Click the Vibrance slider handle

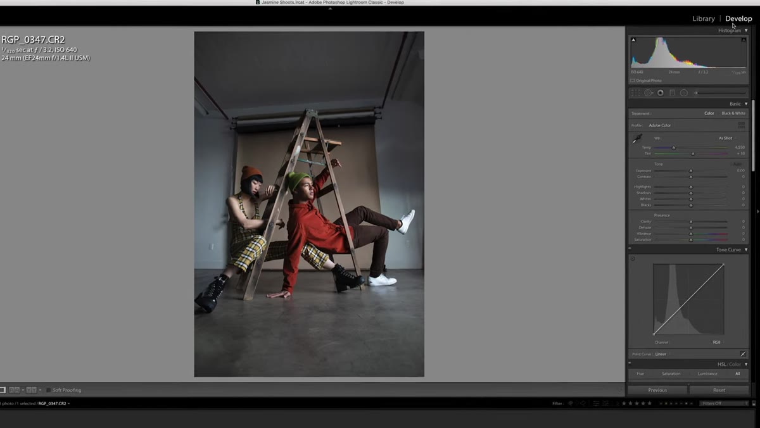(x=690, y=234)
